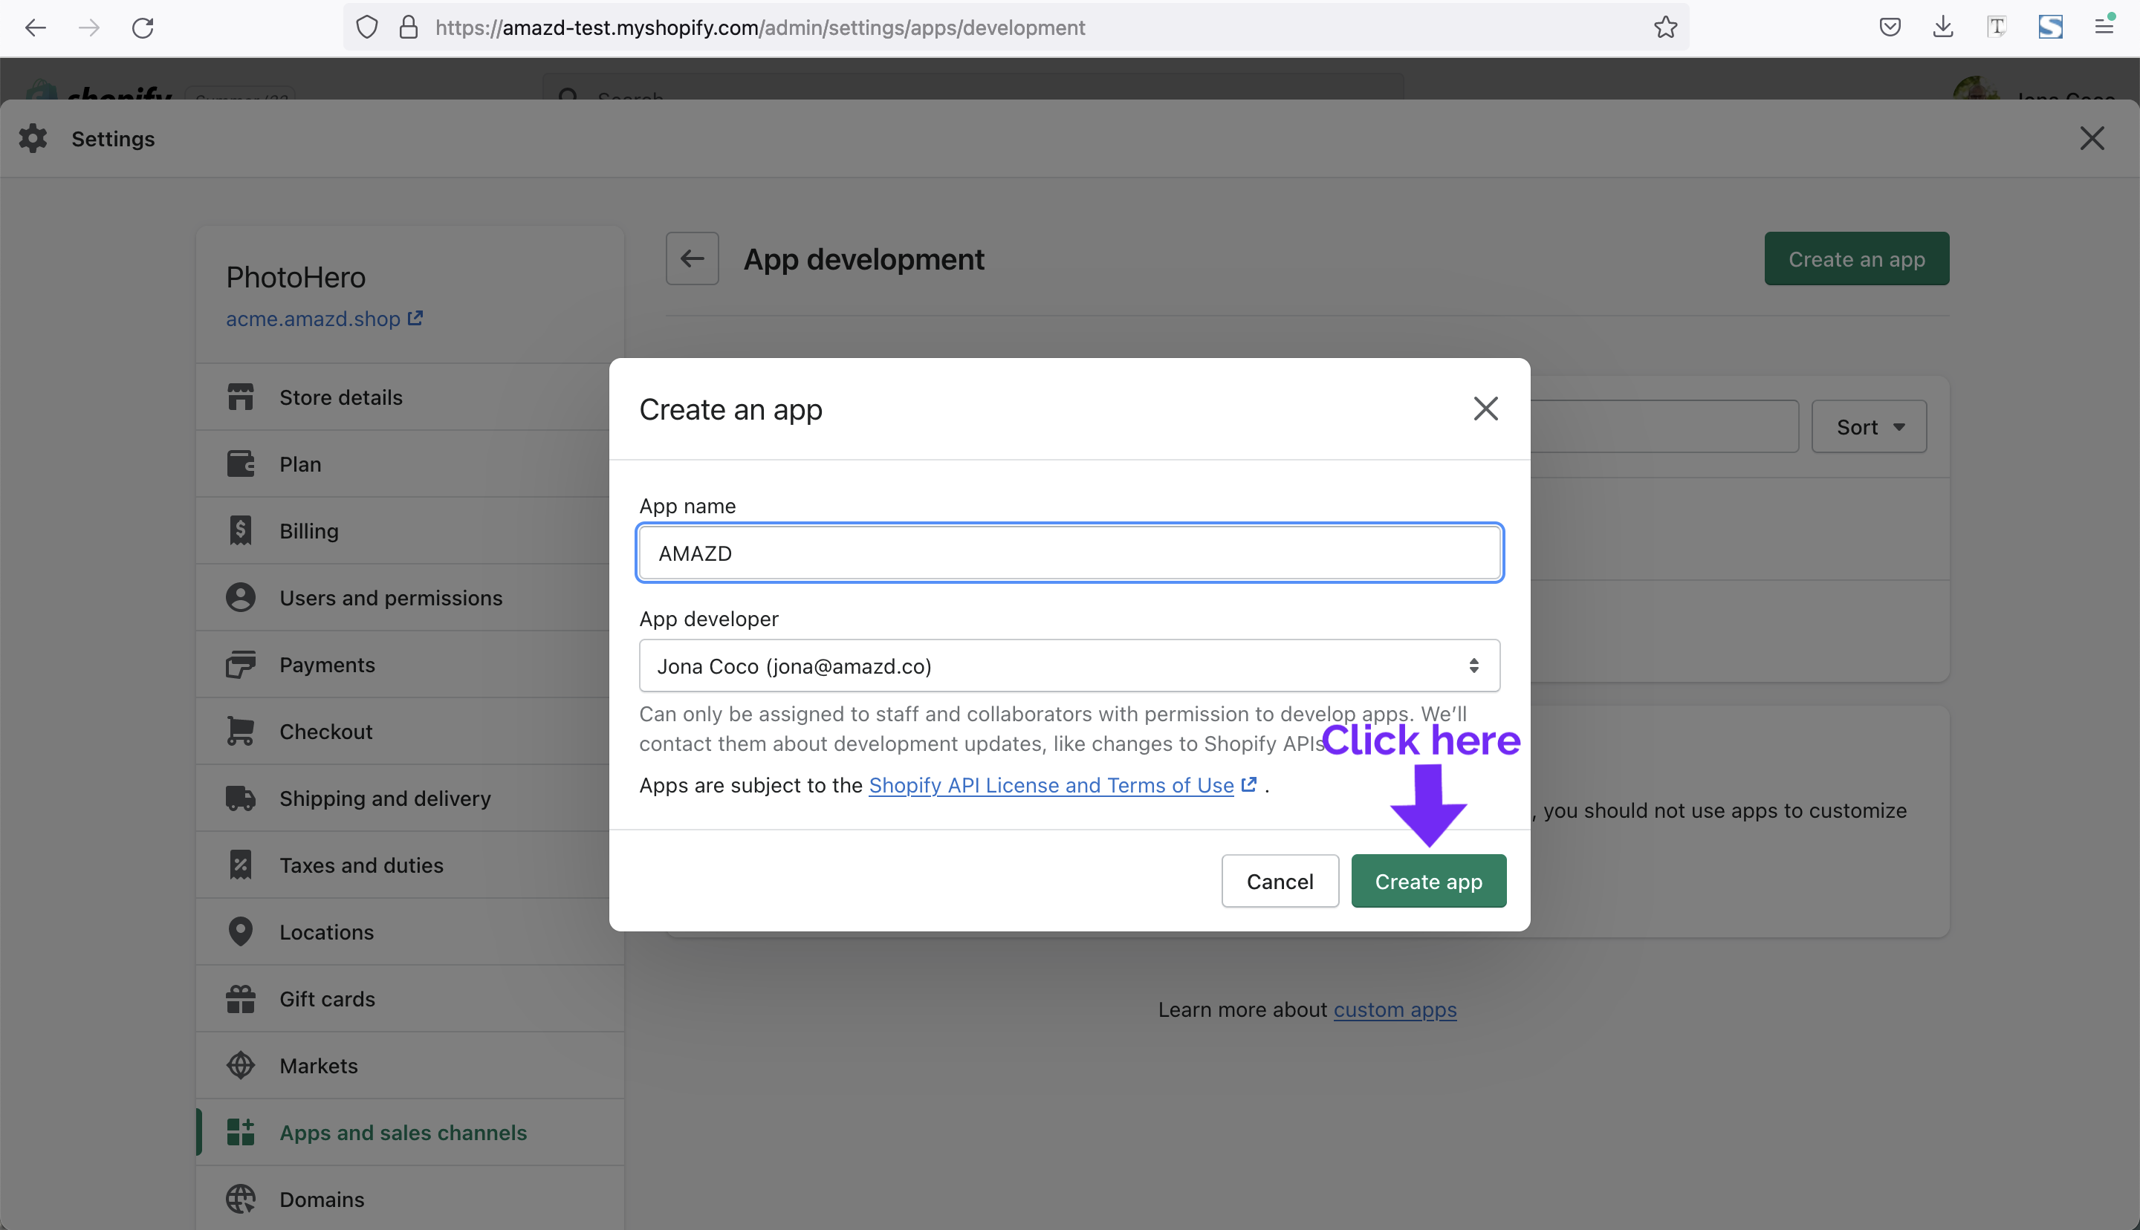Open Store details settings

click(x=409, y=397)
